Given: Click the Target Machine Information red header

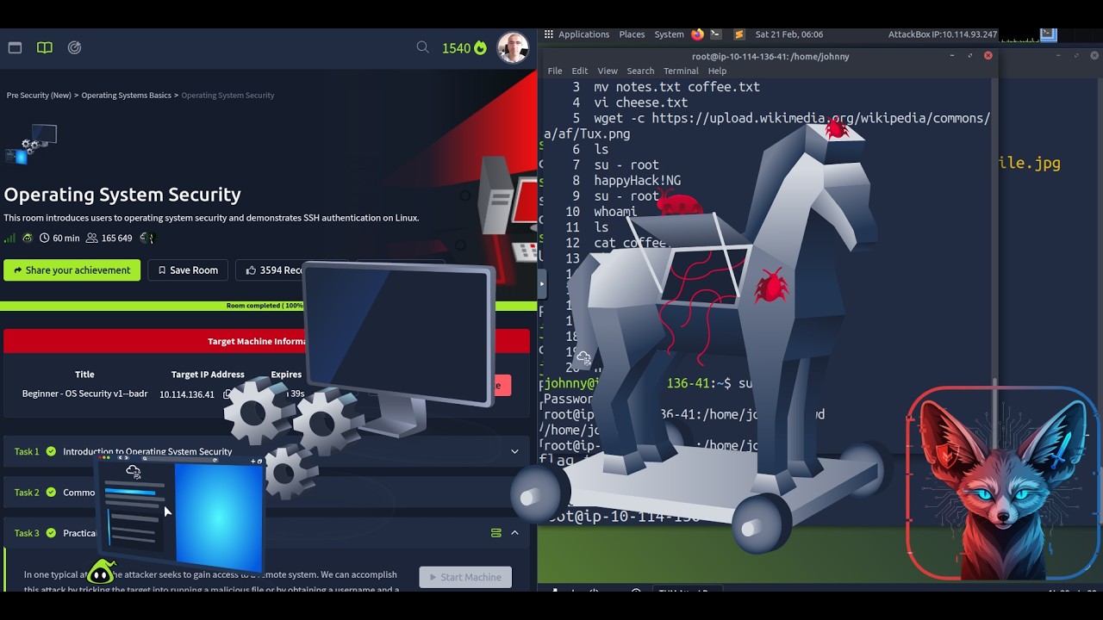Looking at the screenshot, I should (x=266, y=341).
